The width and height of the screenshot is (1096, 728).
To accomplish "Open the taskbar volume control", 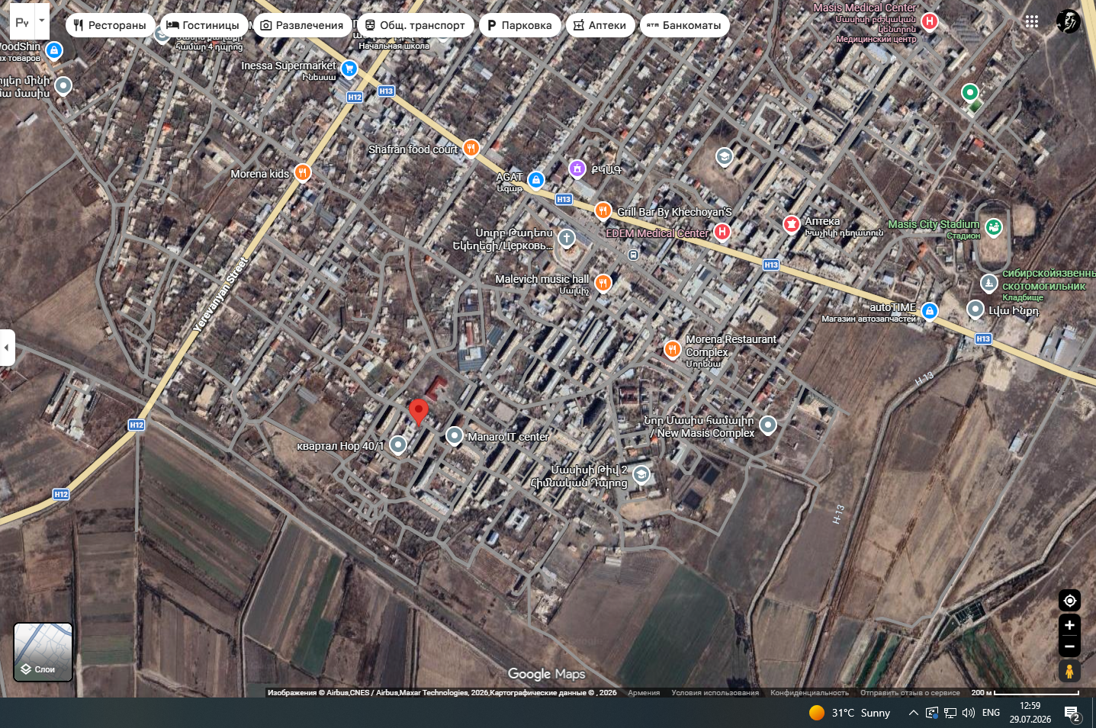I will 969,713.
